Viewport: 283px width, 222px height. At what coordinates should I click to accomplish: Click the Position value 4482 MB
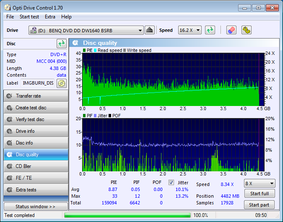click(230, 196)
